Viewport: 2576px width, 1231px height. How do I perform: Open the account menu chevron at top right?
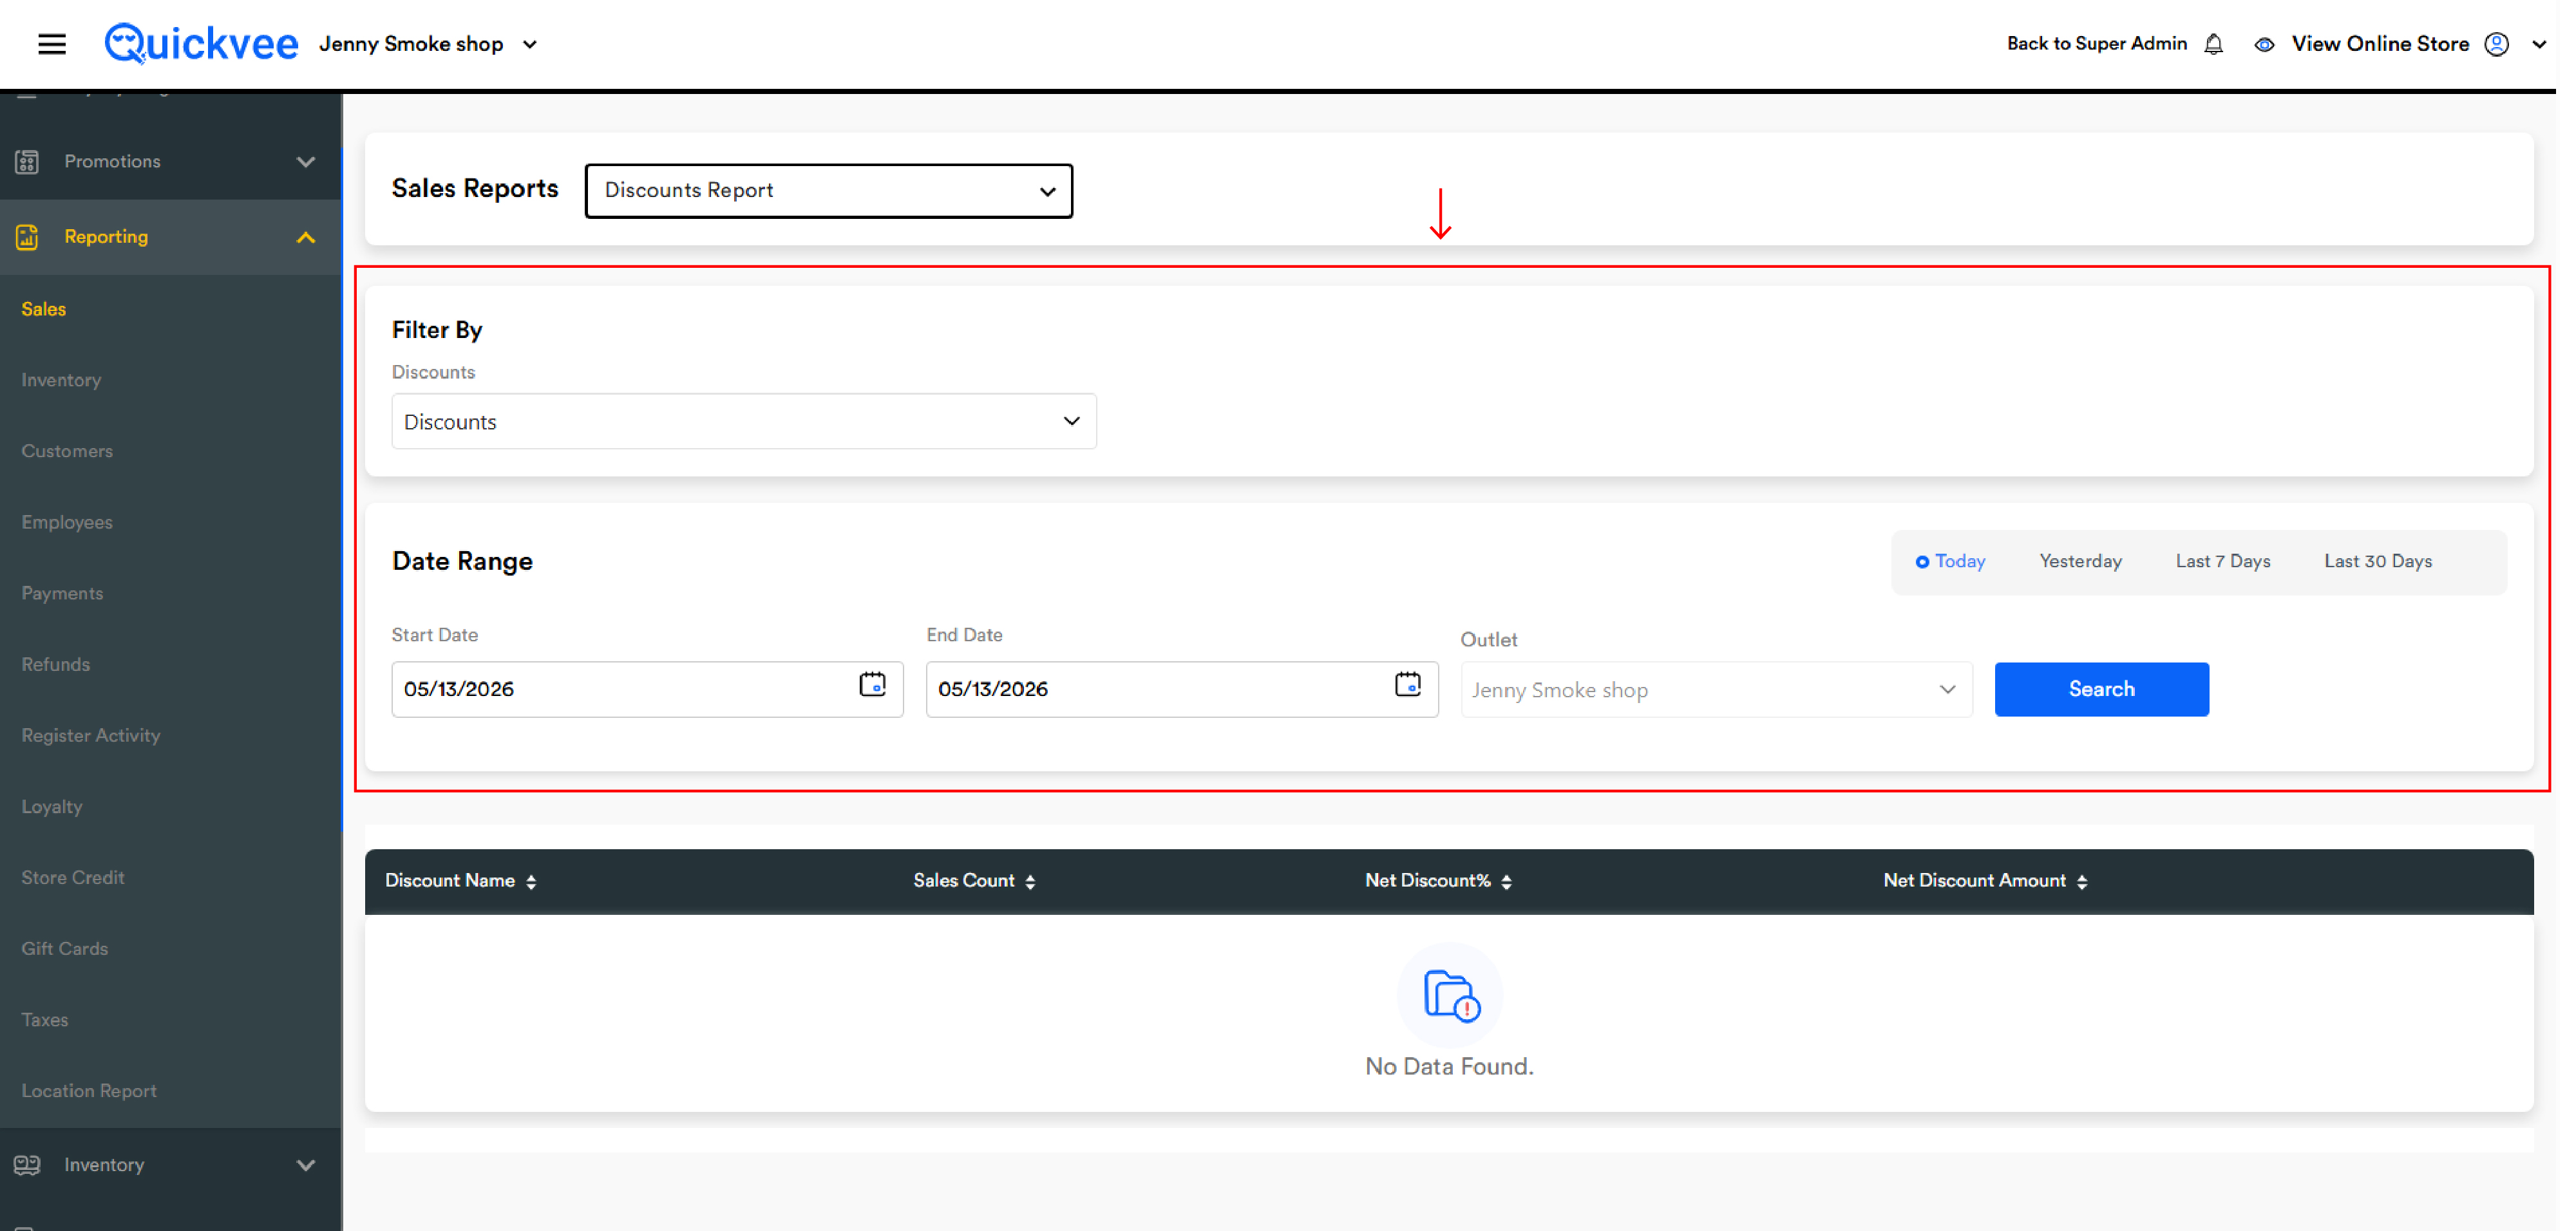[2538, 44]
